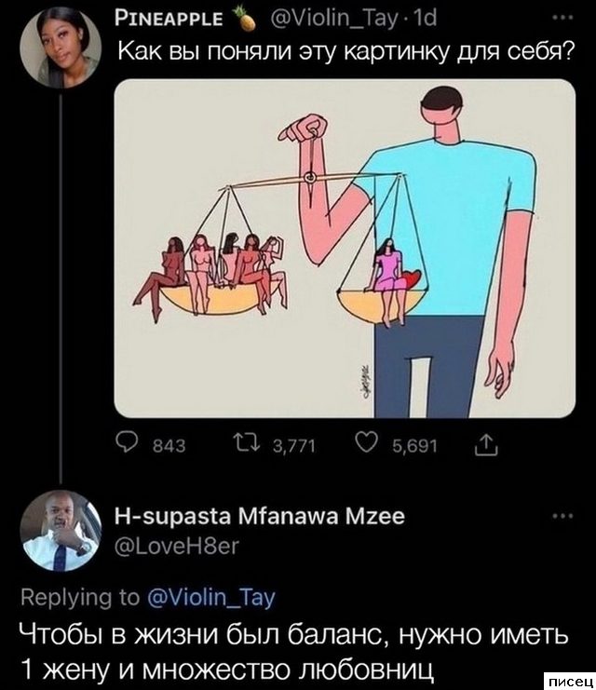Click the PINEAPPLE display name
Screen dimensions: 596x690
169,19
